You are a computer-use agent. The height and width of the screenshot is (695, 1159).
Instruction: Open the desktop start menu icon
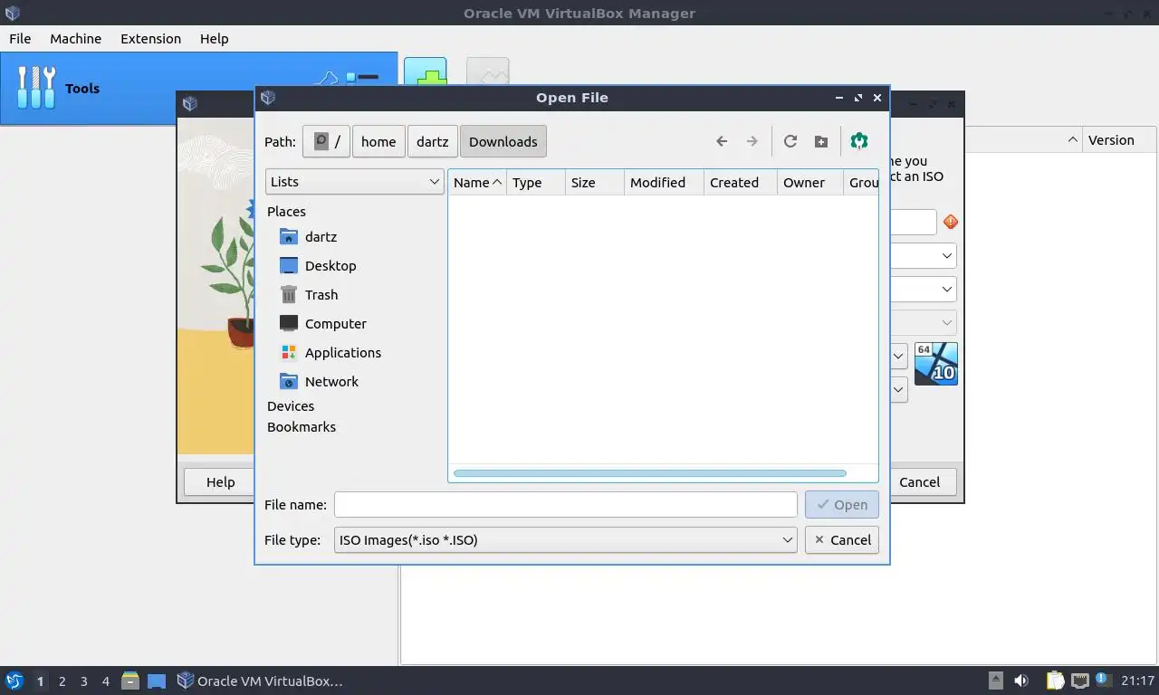click(x=14, y=681)
